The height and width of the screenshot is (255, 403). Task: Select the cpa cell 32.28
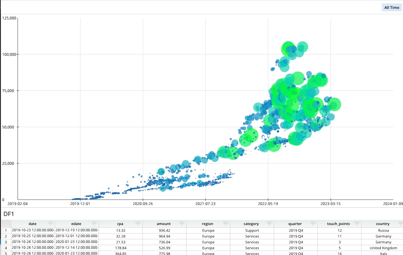121,236
